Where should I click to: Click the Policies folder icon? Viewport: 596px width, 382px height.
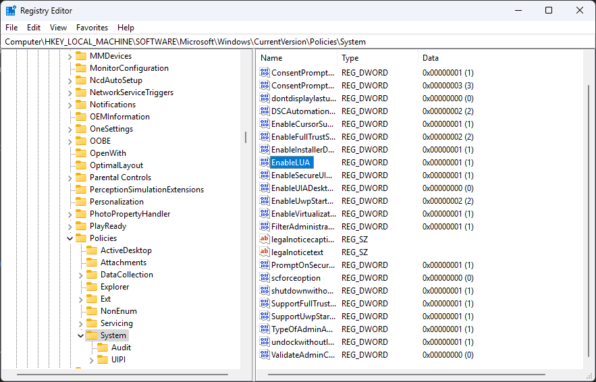click(81, 238)
